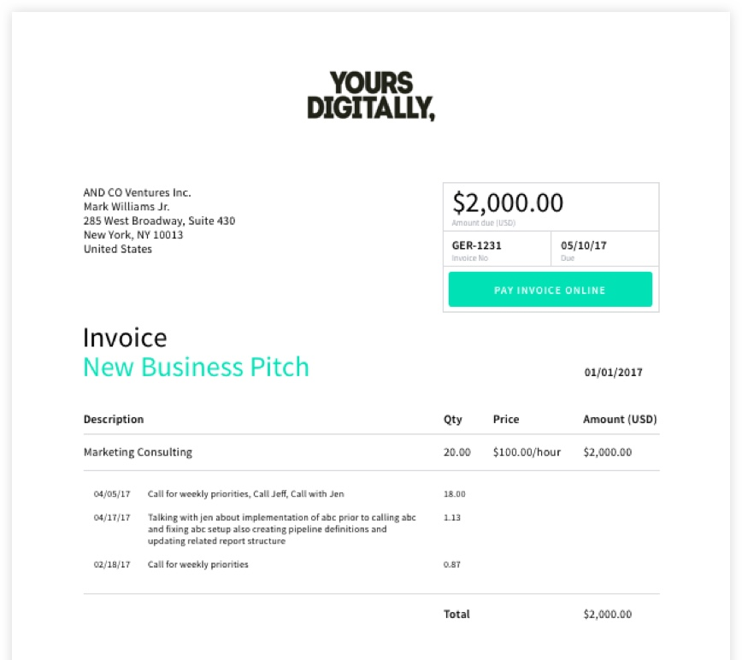
Task: Click the 285 West Broadway address line
Action: pos(159,221)
